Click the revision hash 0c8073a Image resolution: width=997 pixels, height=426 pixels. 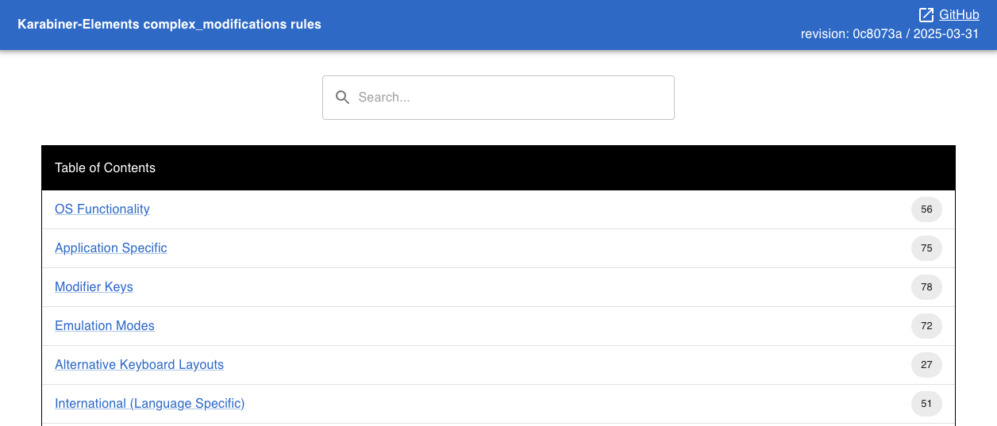click(x=877, y=35)
